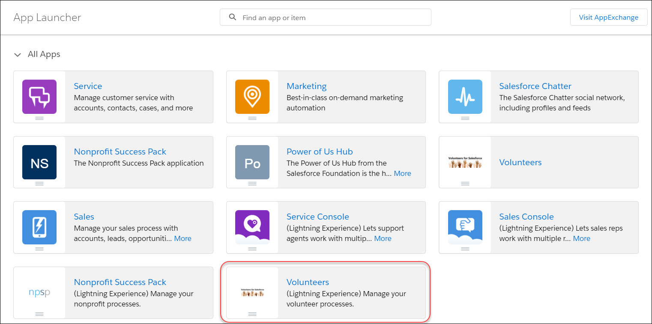Click the Service Console heart icon
The width and height of the screenshot is (652, 324).
(252, 227)
